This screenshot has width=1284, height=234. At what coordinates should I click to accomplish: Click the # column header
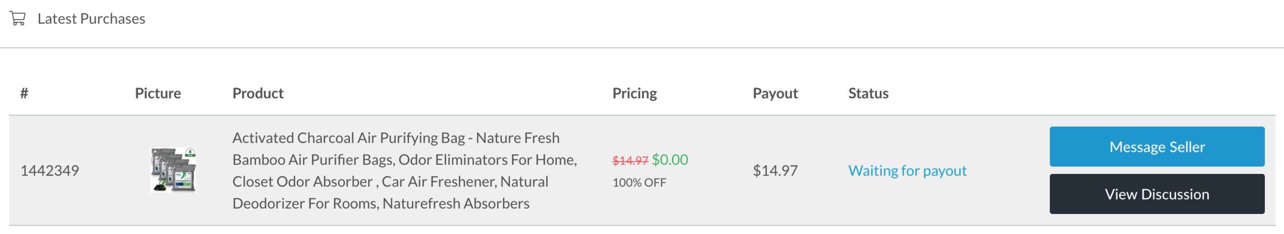(x=24, y=93)
